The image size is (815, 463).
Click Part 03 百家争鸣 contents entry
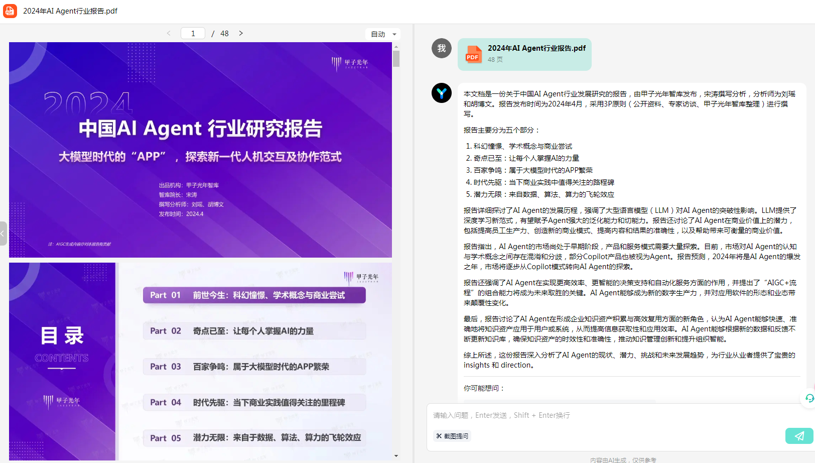point(254,367)
